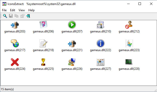157x92 pixels.
Task: Click the label text gameux.dll(226)
Action: pyautogui.click(x=72, y=69)
